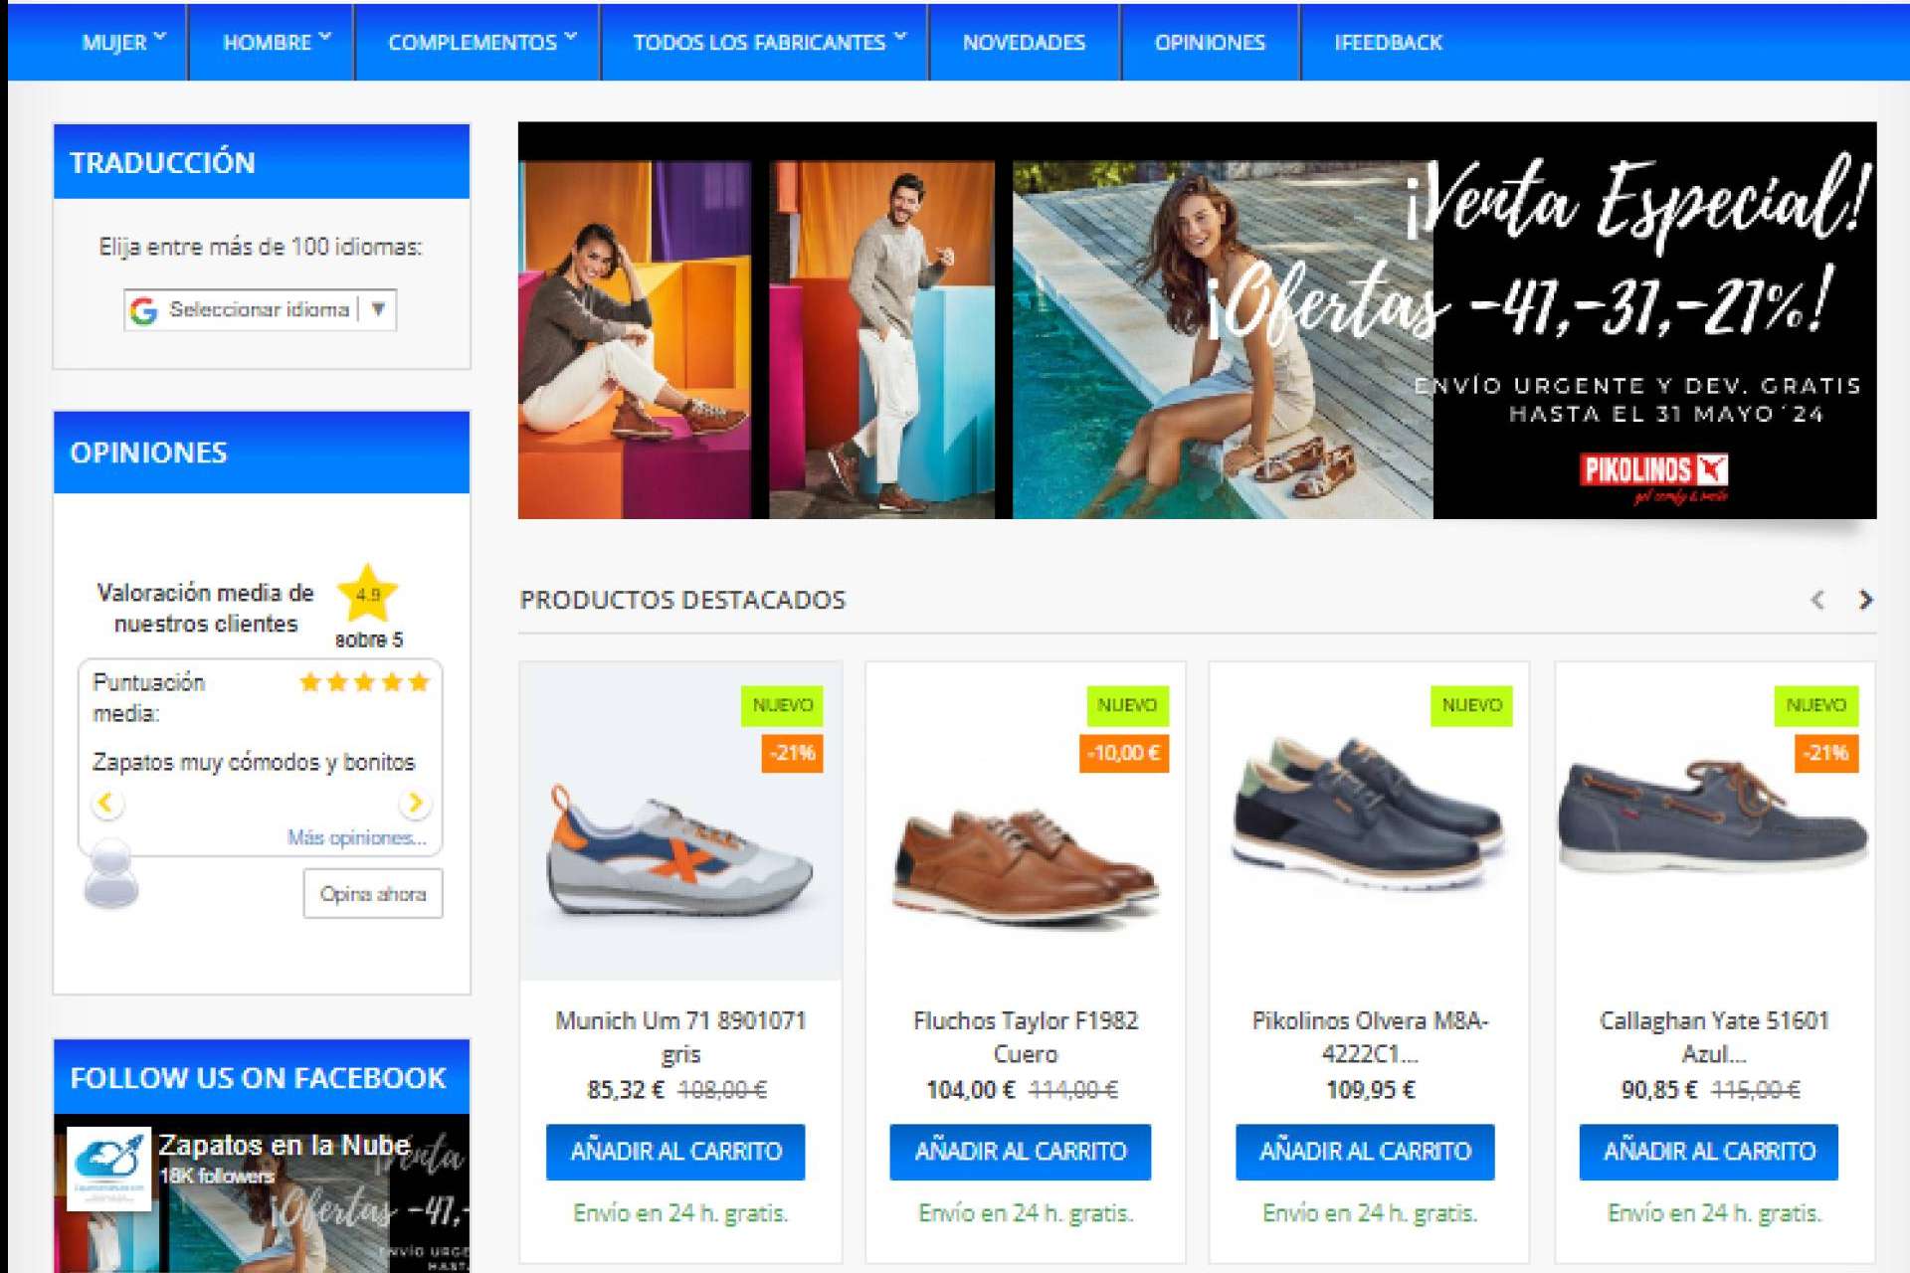Add Fluchos Taylor to cart
Image resolution: width=1910 pixels, height=1273 pixels.
1020,1152
